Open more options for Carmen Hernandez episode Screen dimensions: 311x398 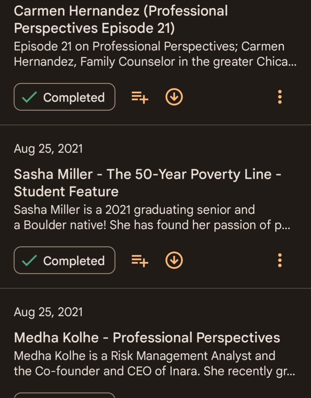(280, 97)
